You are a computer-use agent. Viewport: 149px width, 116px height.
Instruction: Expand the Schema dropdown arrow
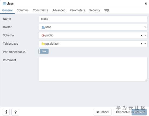(x=145, y=36)
